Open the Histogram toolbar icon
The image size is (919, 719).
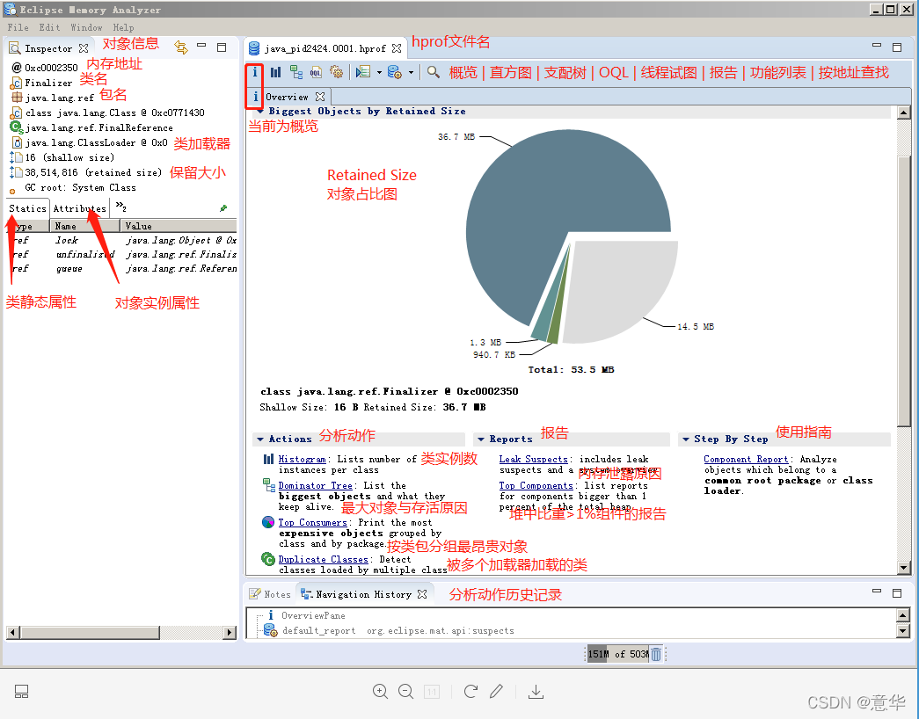pos(275,72)
